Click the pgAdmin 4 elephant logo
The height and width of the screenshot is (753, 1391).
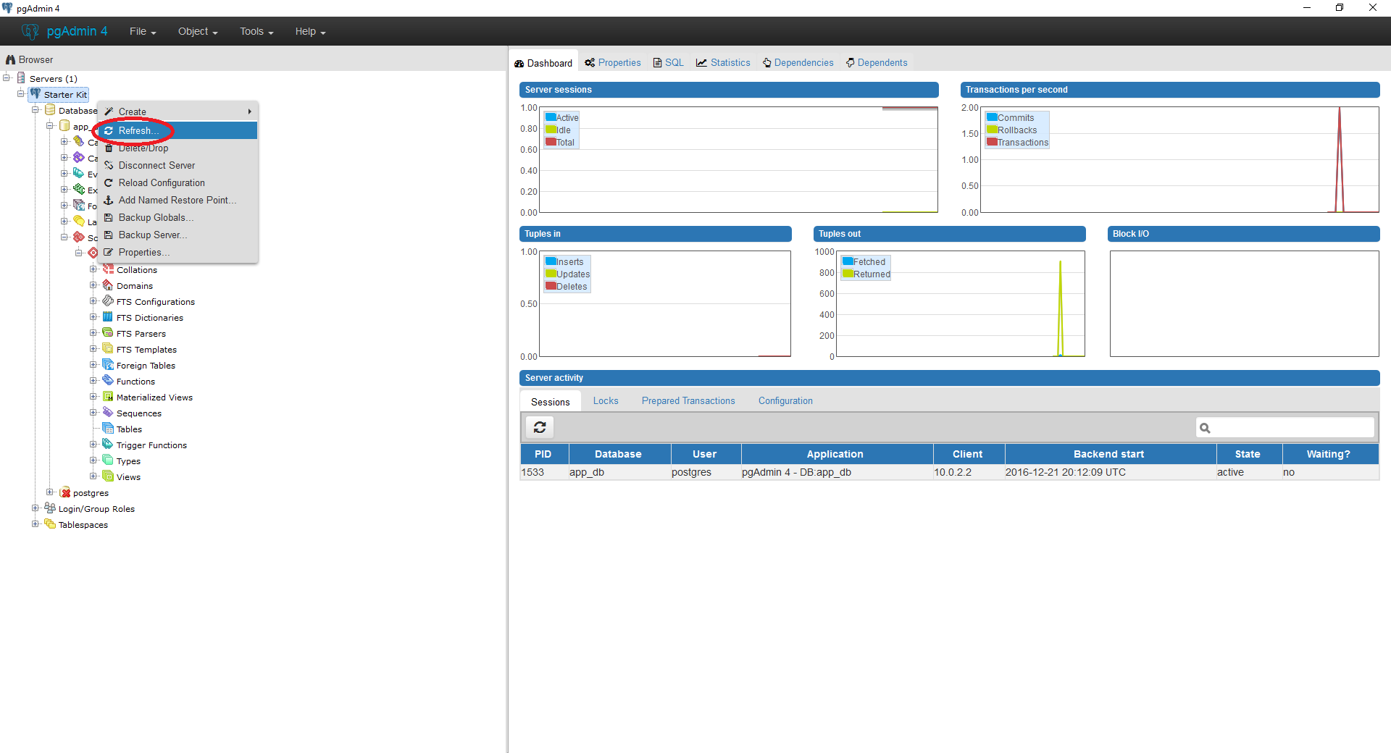click(x=30, y=31)
